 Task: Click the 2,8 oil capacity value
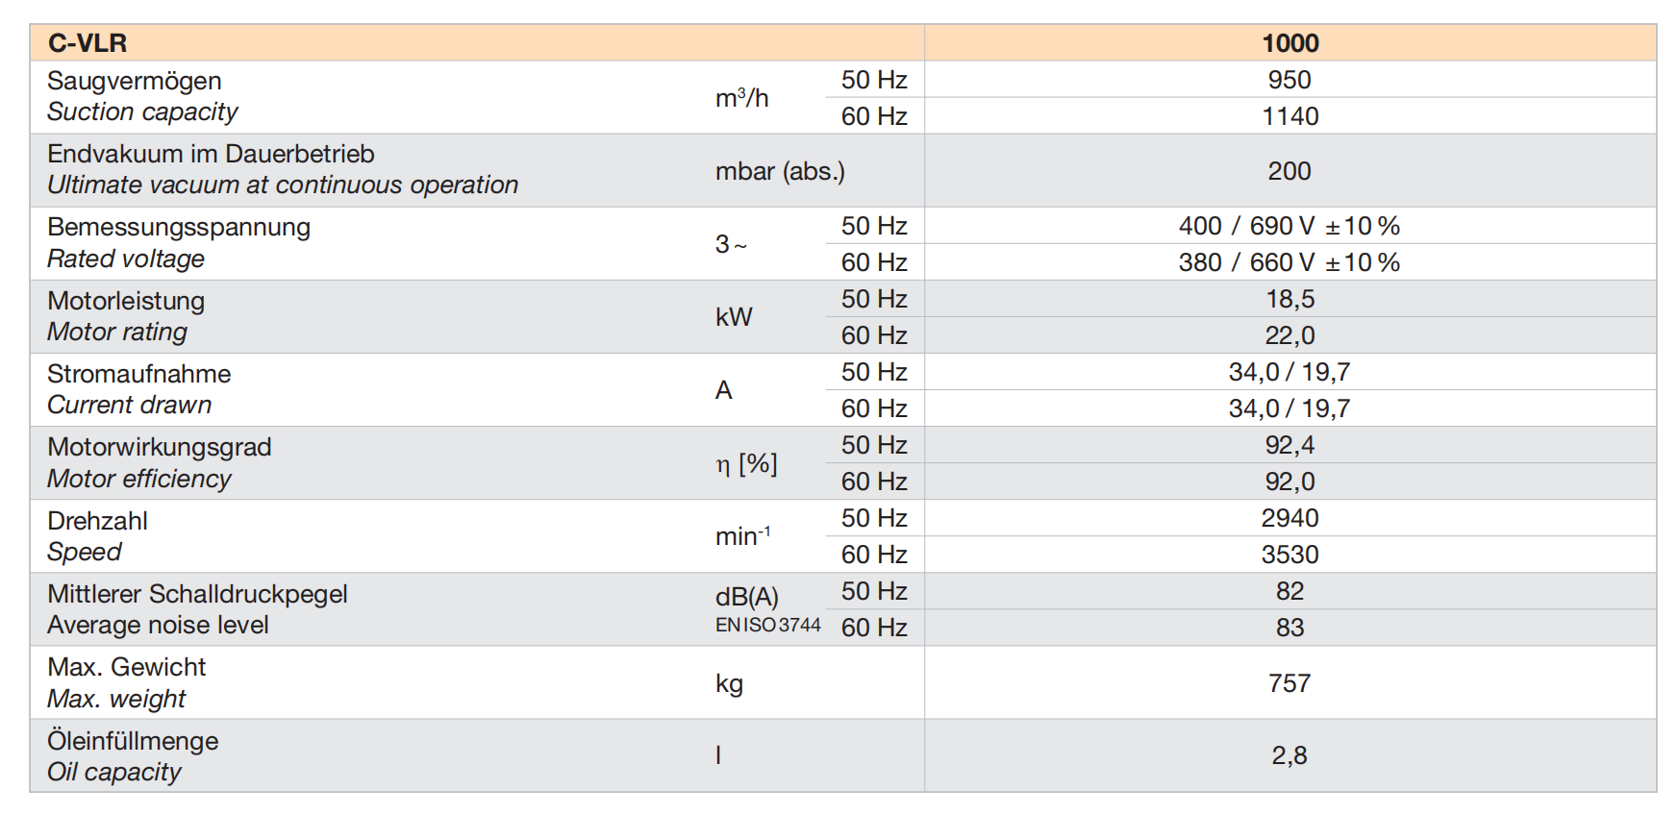pos(1290,755)
